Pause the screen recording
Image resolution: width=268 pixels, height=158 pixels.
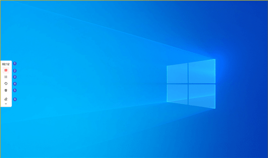[x=6, y=77]
